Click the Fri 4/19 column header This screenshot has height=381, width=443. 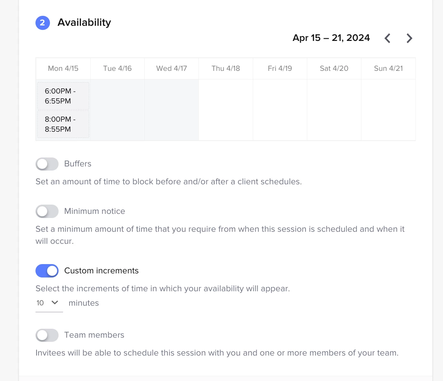point(280,68)
